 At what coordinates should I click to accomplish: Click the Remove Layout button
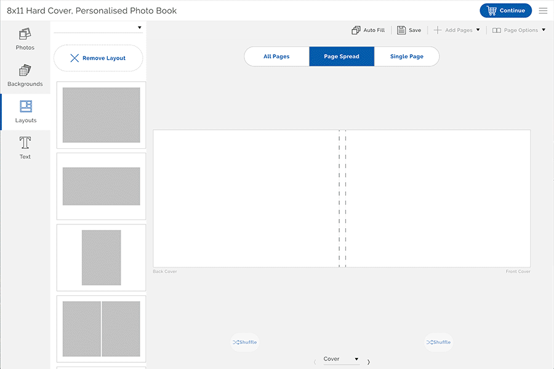(98, 58)
